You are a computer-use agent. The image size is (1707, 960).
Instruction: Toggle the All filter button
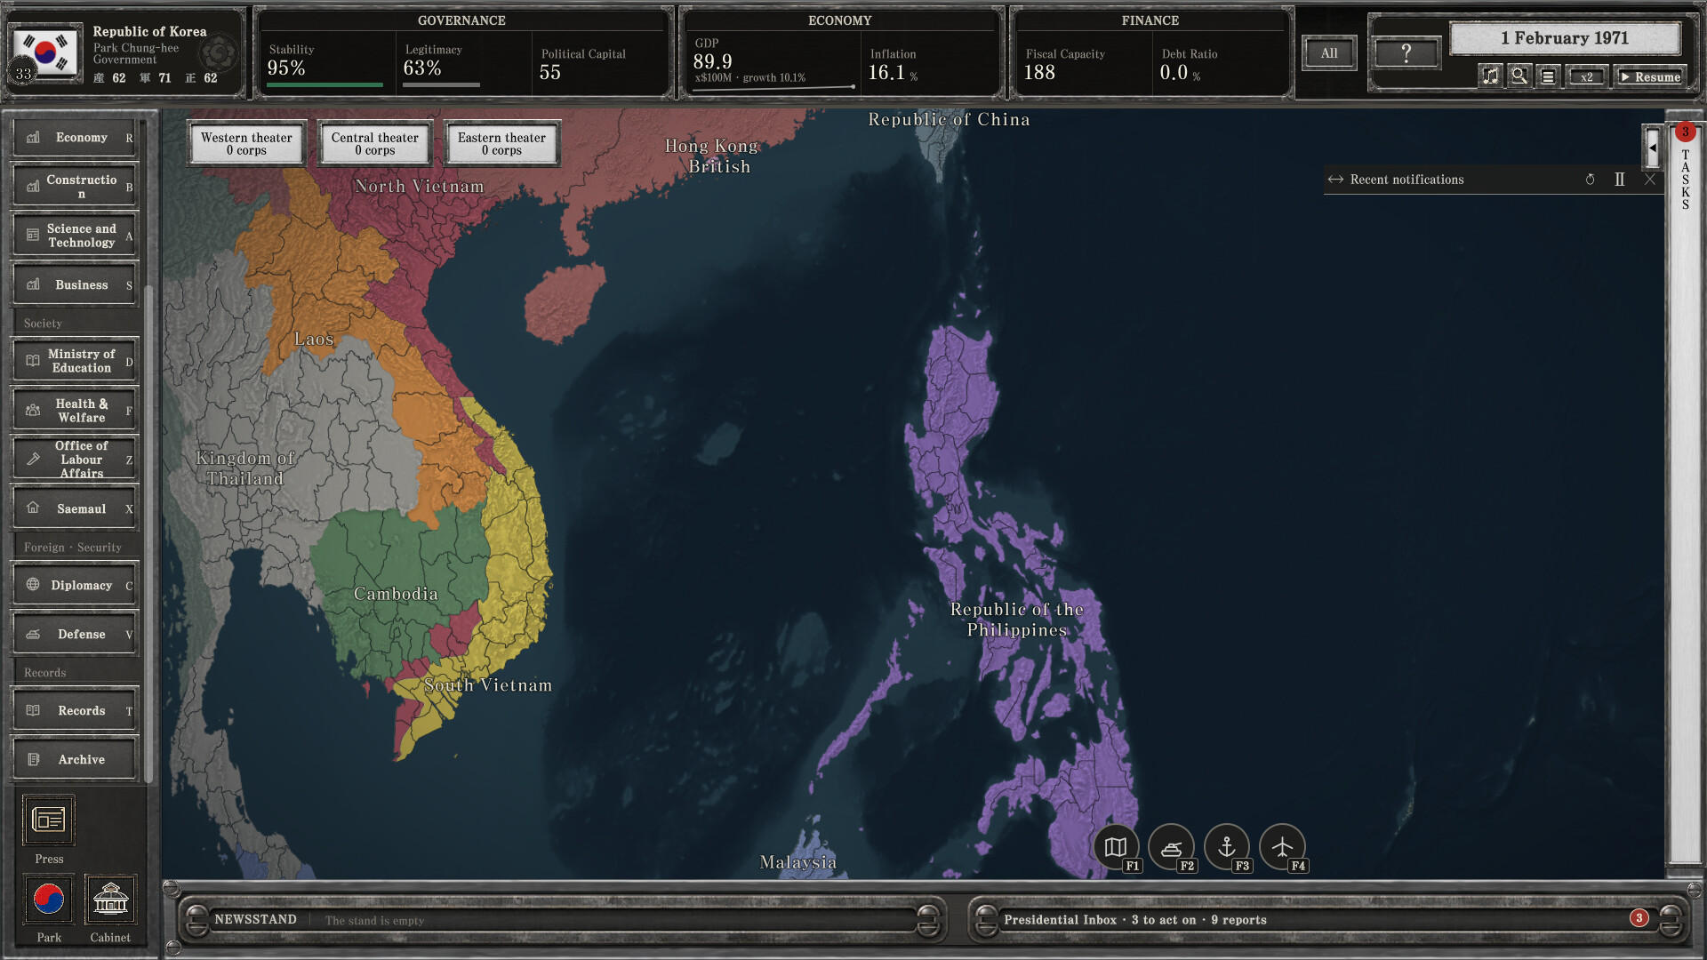pos(1329,53)
